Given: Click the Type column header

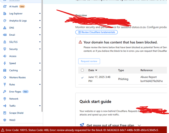Looking at the screenshot, I should click(121, 70).
